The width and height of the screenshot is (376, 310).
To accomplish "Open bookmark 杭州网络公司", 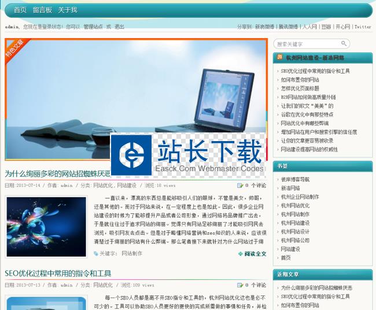I will point(295,240).
